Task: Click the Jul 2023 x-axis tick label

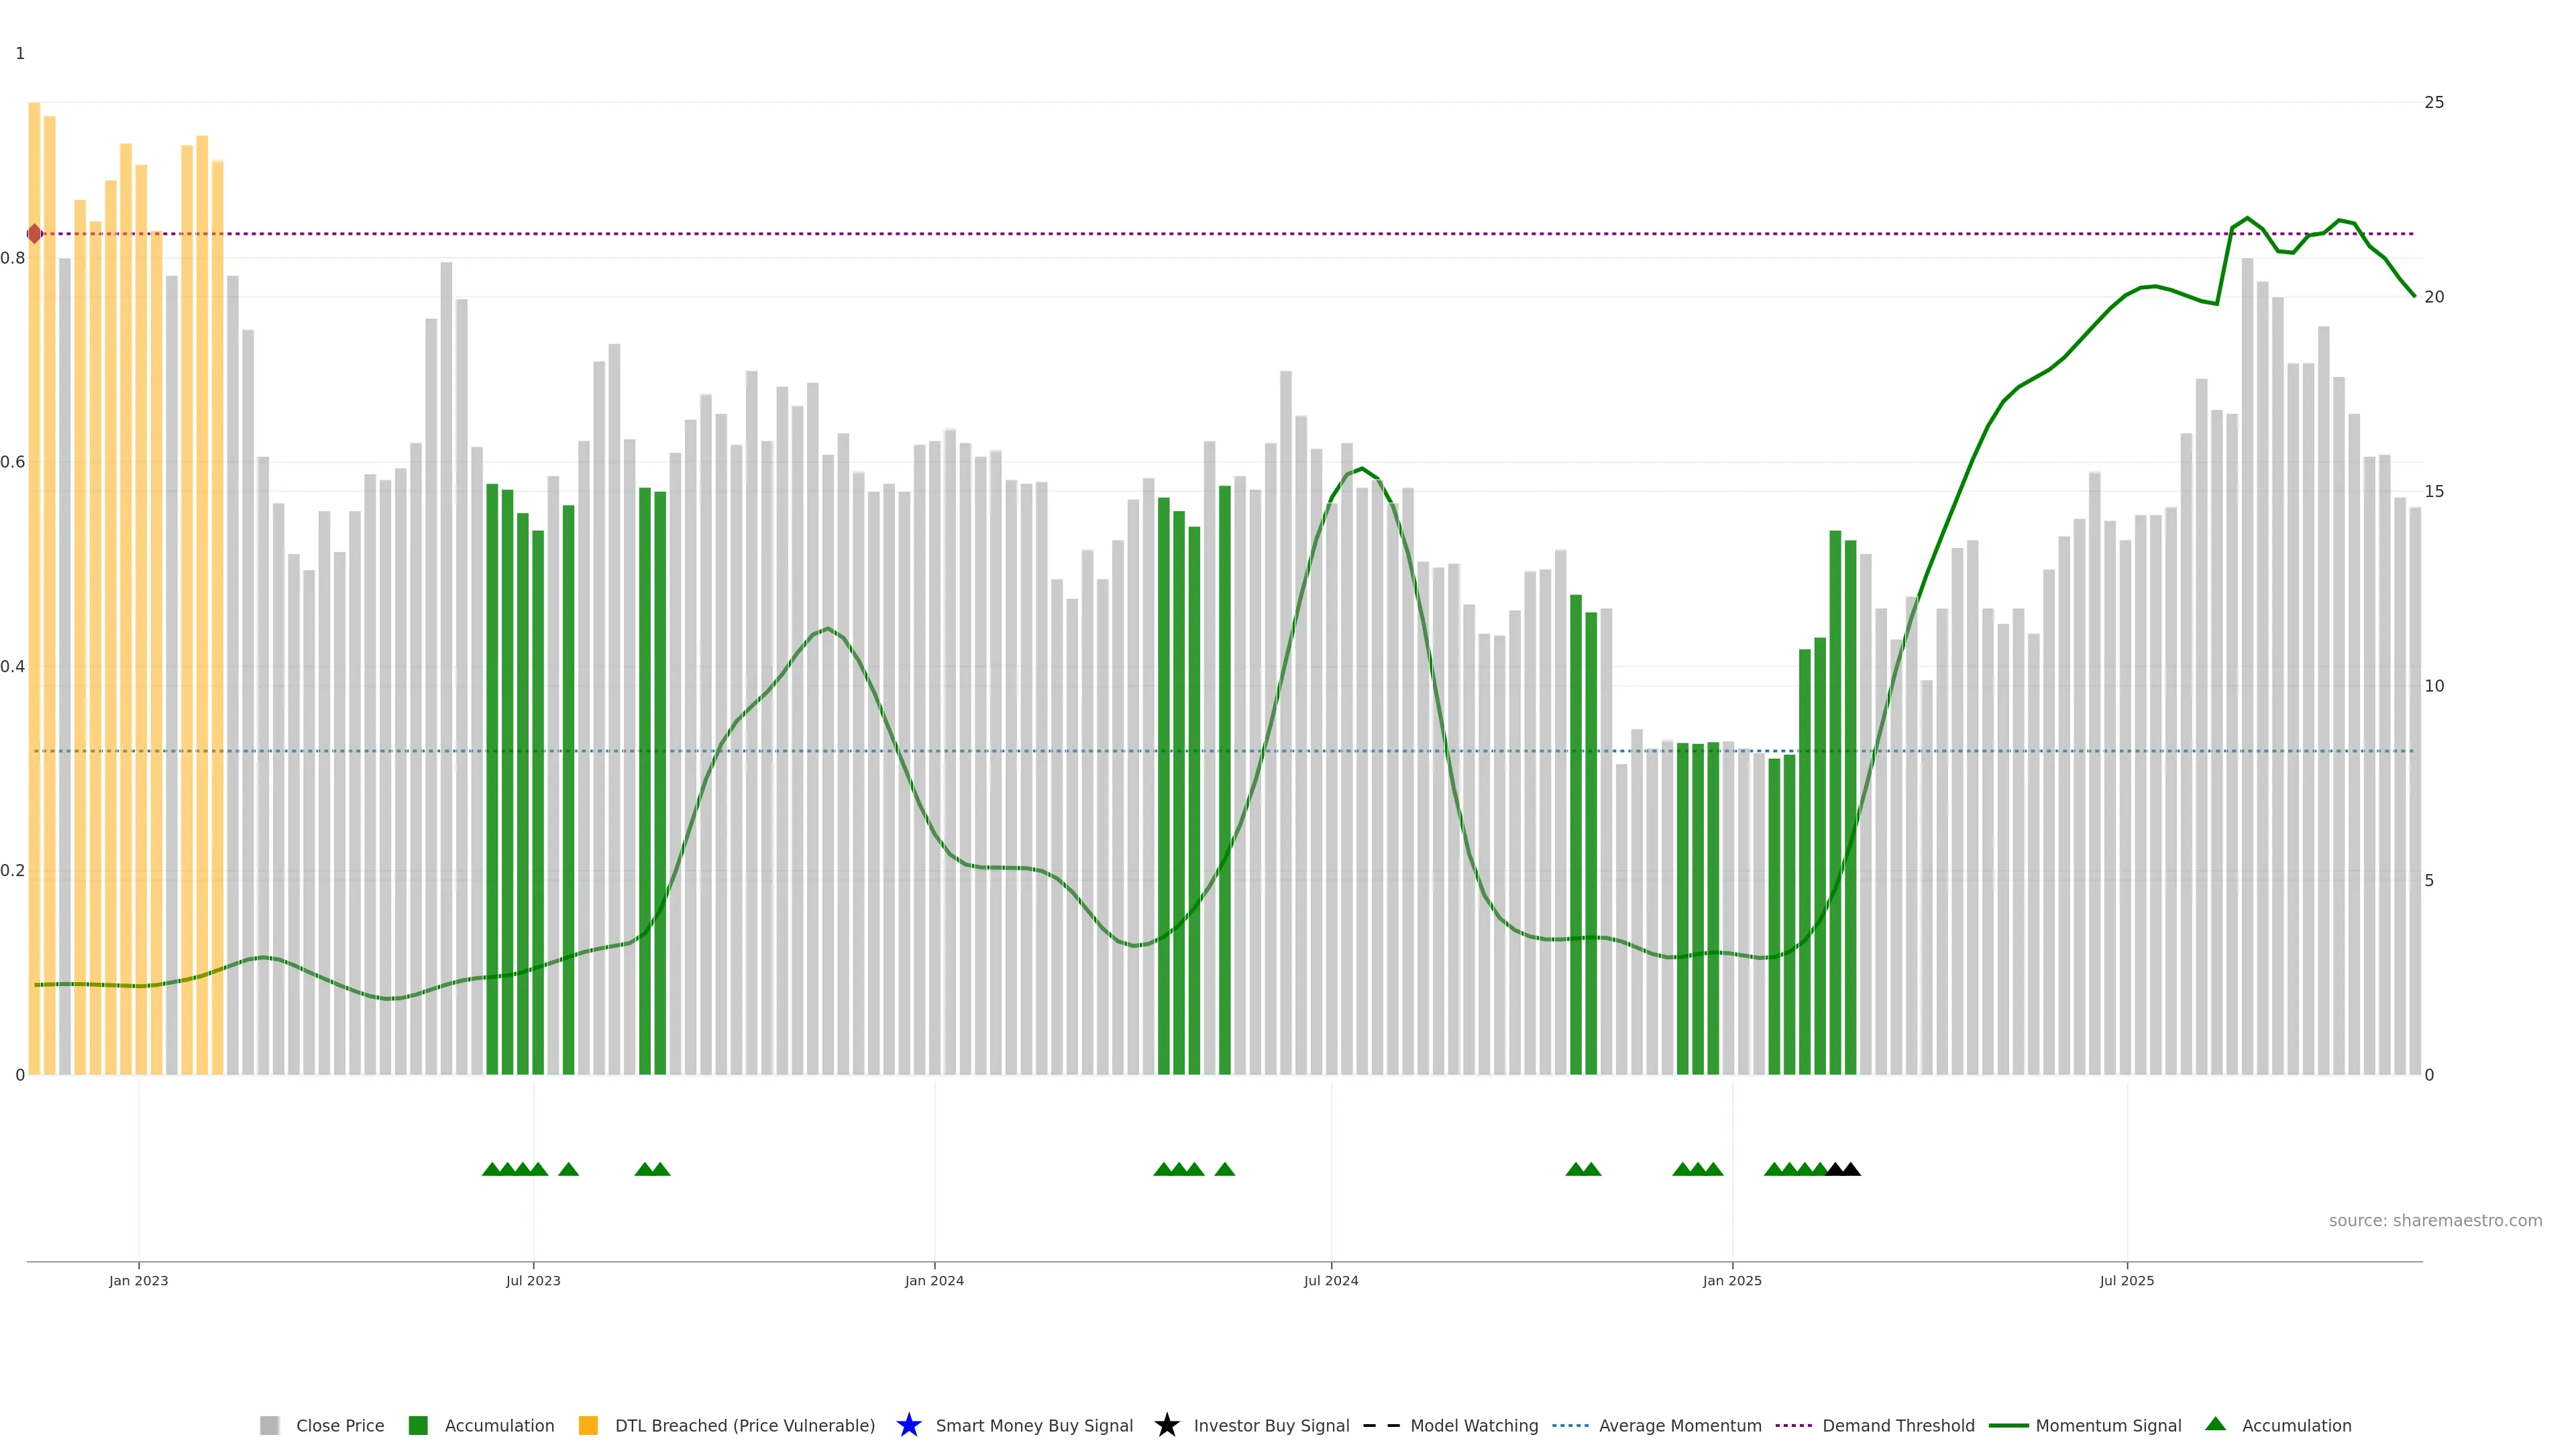Action: (x=533, y=1280)
